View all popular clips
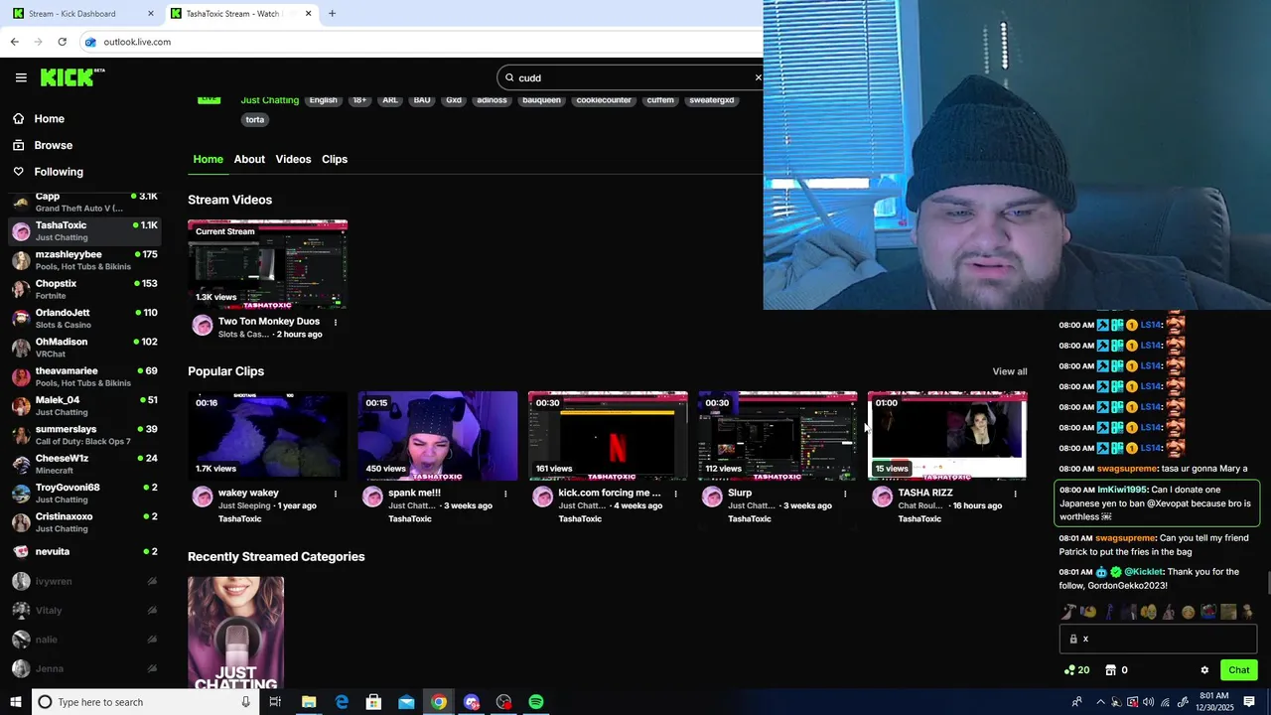This screenshot has width=1271, height=715. (x=1010, y=371)
